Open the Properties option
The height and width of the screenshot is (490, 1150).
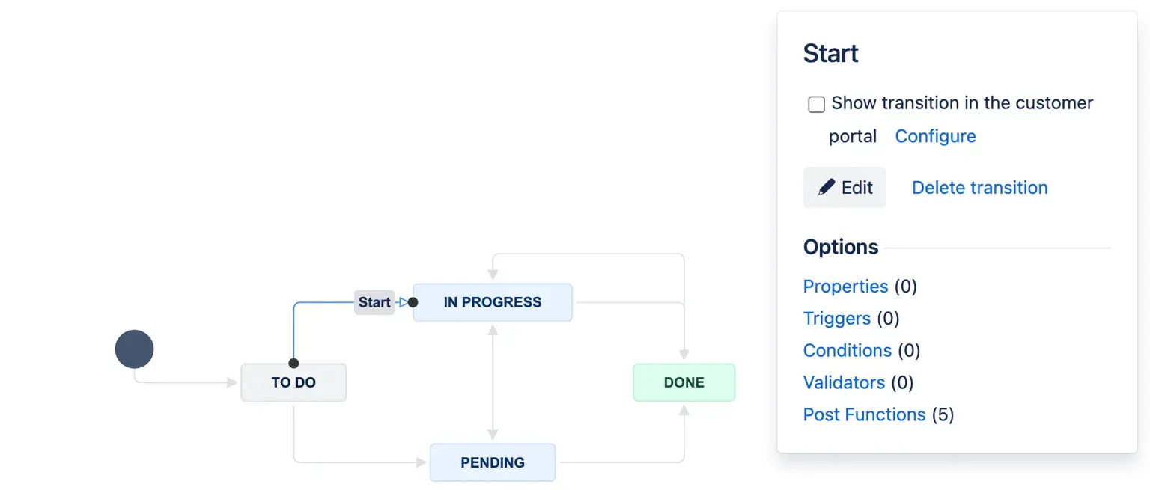coord(845,287)
